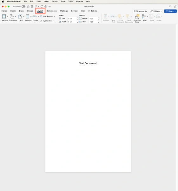Screen dimensions: 178x191
Task: Increase the Spacing Before stepper value
Action: pyautogui.click(x=99, y=18)
